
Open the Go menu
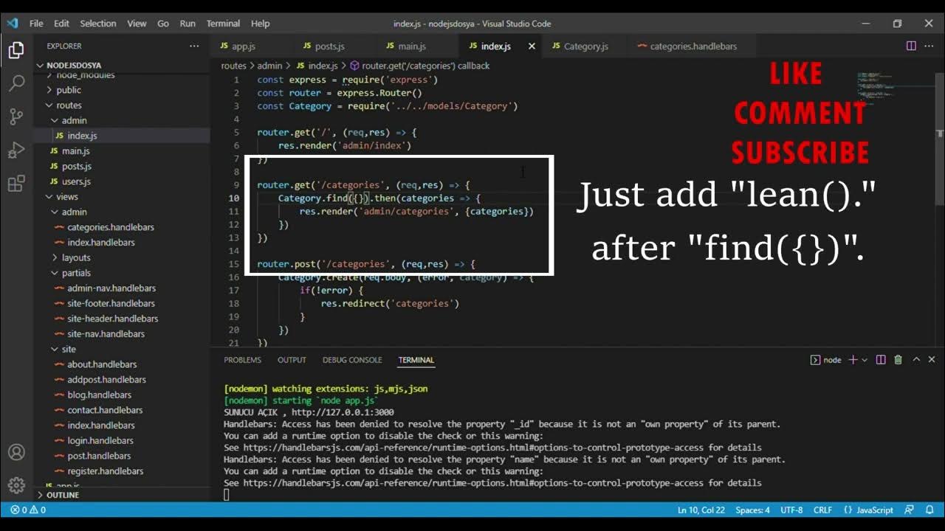163,24
